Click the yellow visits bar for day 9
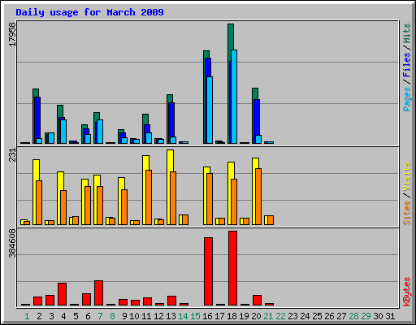416x325 pixels. 121,184
